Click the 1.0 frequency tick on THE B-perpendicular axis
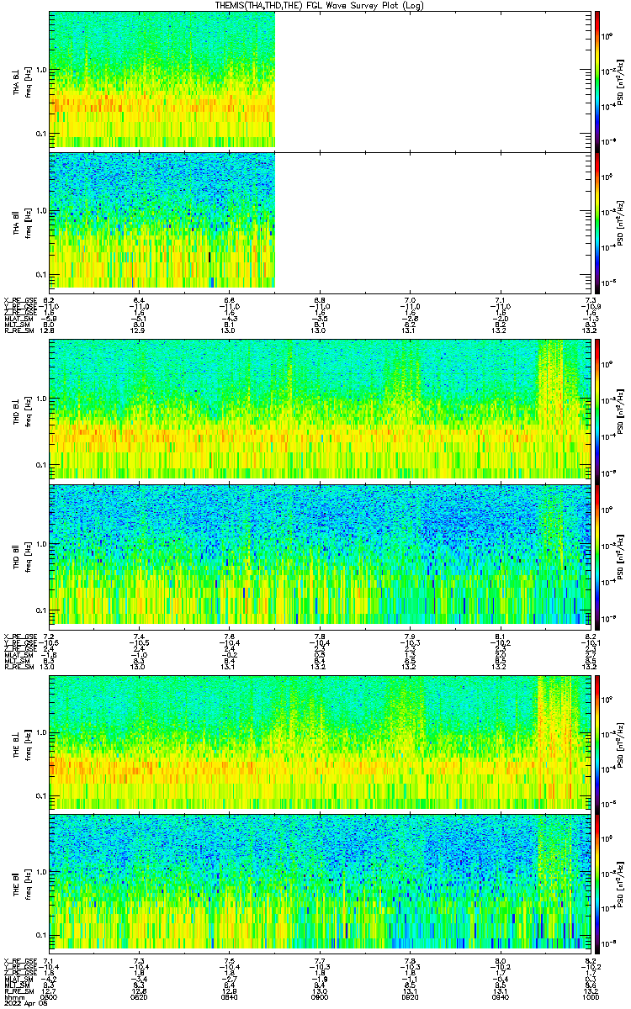Viewport: 631px width, 1009px height. pos(41,732)
